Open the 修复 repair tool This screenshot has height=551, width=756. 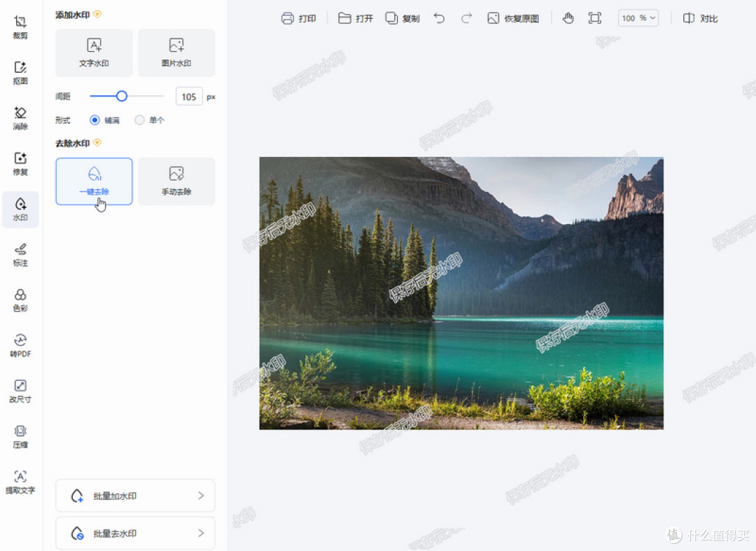pyautogui.click(x=20, y=164)
